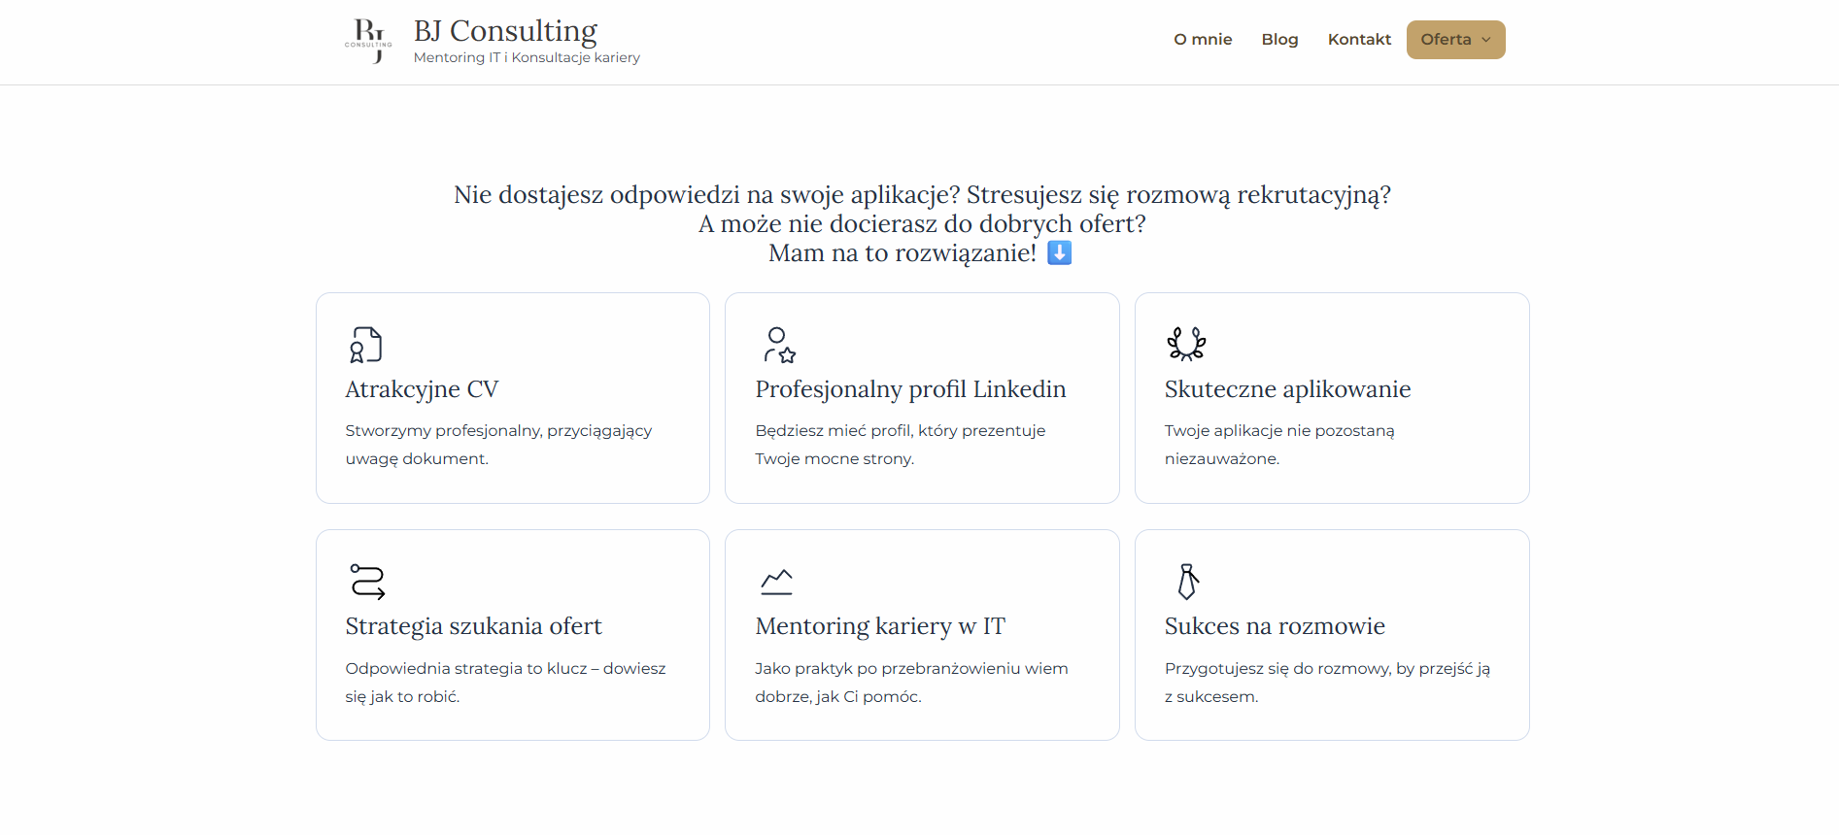1839x835 pixels.
Task: Click the Sukces na rozmowie heading
Action: point(1275,626)
